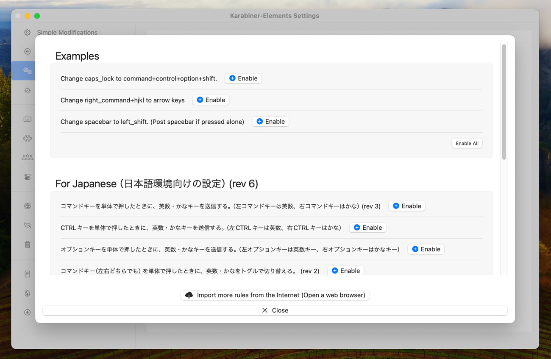Open Pro flame icon in sidebar
The height and width of the screenshot is (359, 551).
(x=27, y=293)
